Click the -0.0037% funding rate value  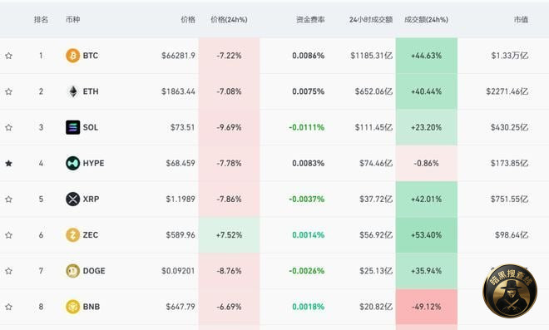click(x=307, y=199)
